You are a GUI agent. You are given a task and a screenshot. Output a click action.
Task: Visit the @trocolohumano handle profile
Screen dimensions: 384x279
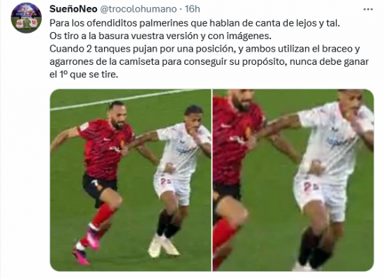[x=138, y=9]
